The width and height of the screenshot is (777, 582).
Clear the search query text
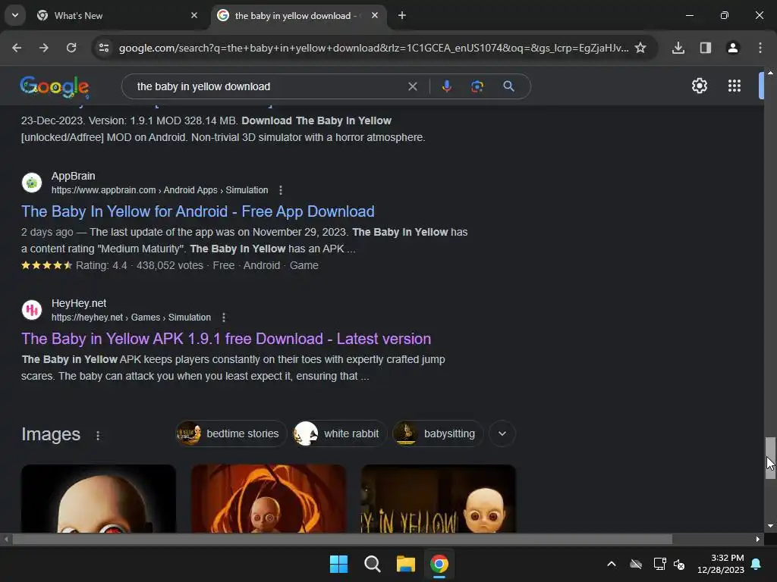[x=412, y=86]
